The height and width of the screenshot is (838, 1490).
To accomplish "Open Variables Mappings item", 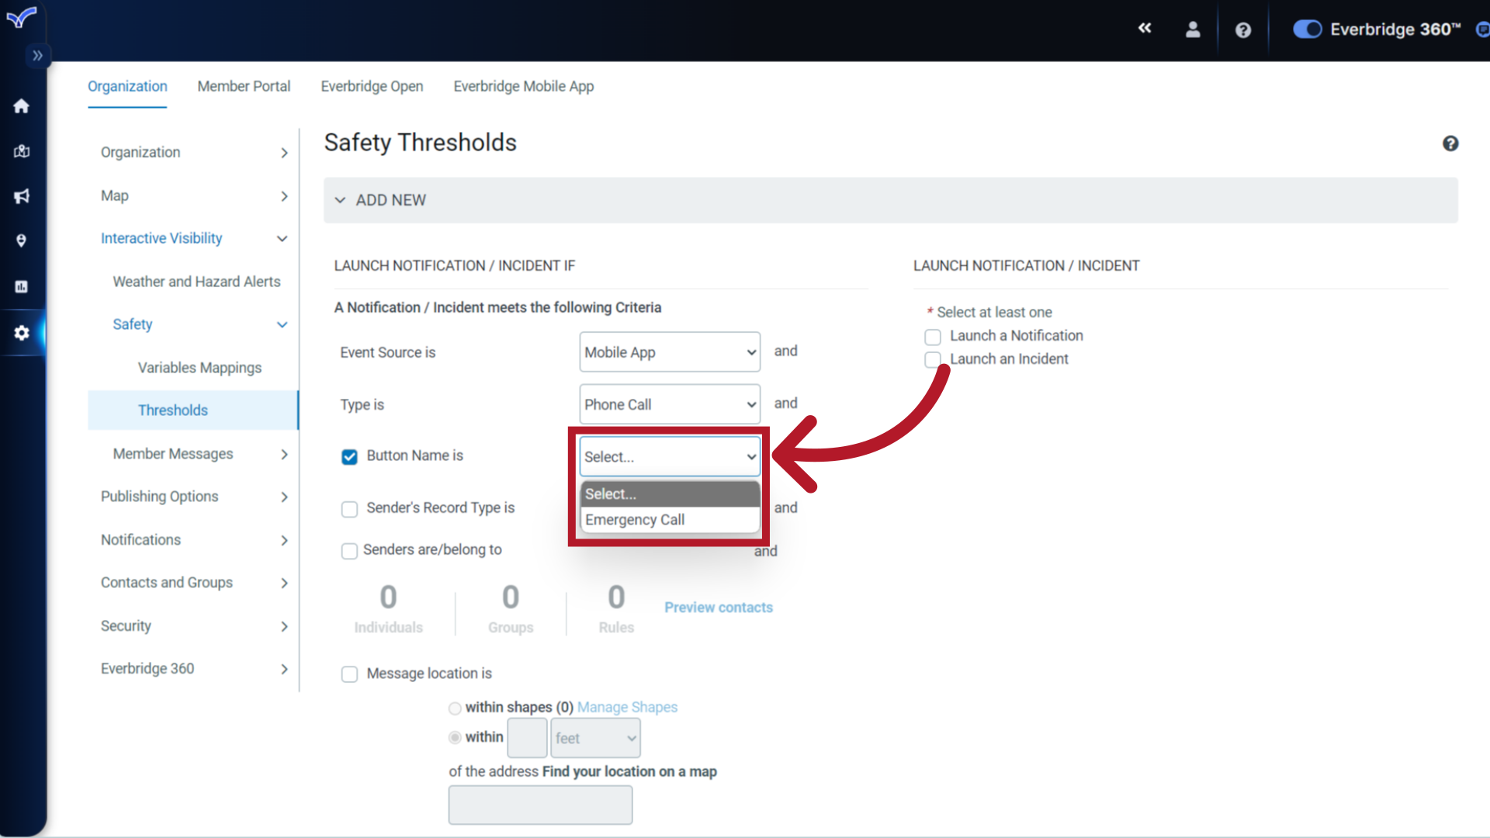I will [x=199, y=368].
